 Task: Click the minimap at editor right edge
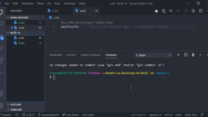click(x=202, y=20)
